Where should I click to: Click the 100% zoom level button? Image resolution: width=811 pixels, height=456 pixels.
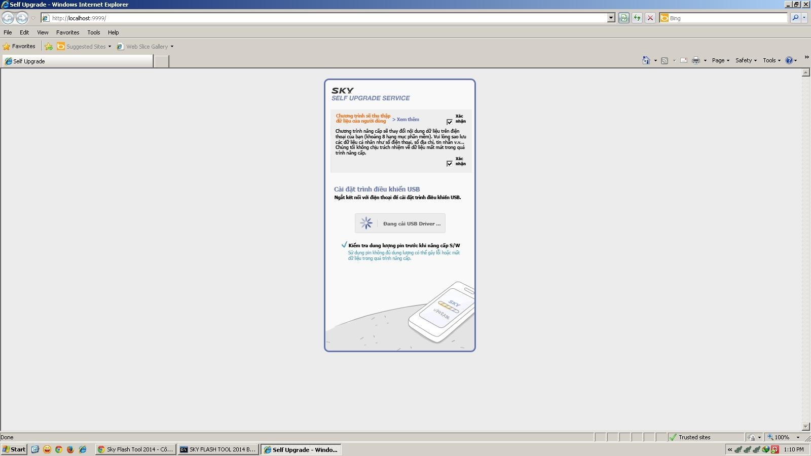[779, 437]
